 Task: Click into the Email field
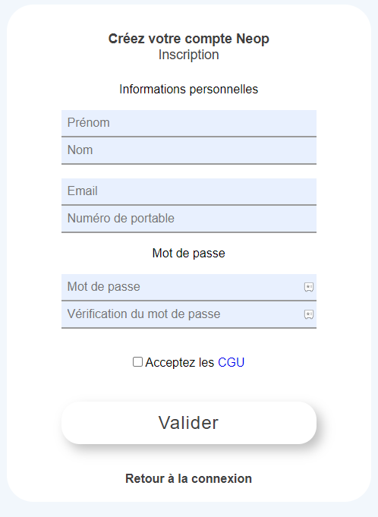click(x=189, y=191)
